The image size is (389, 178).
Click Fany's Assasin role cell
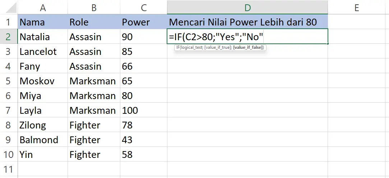94,66
